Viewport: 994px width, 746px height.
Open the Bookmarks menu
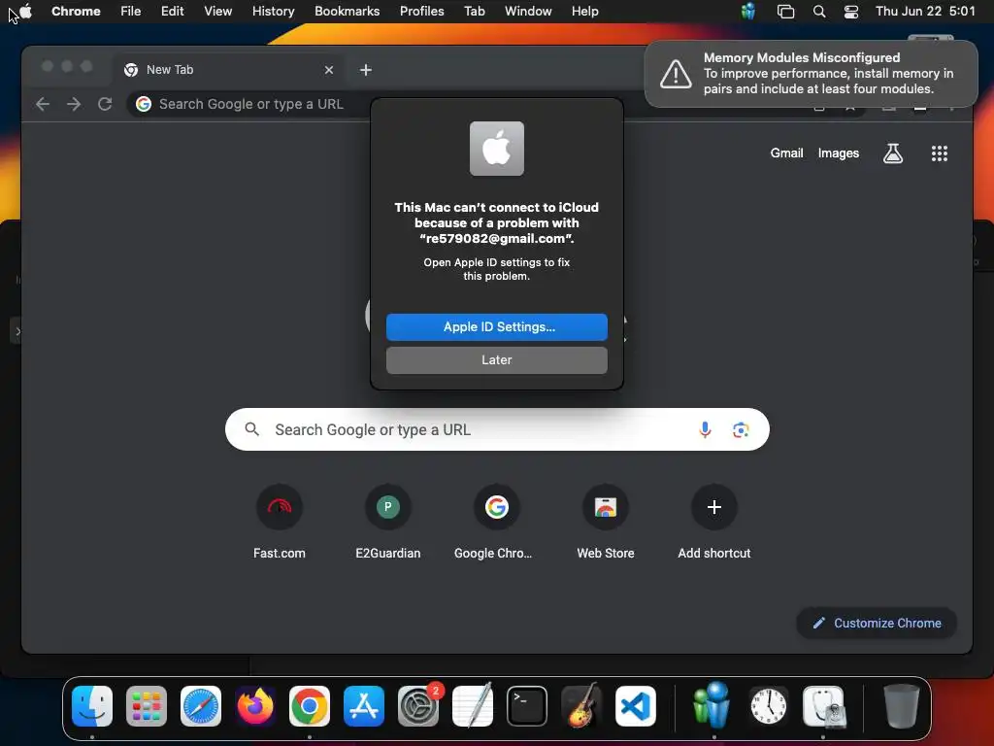pos(347,12)
